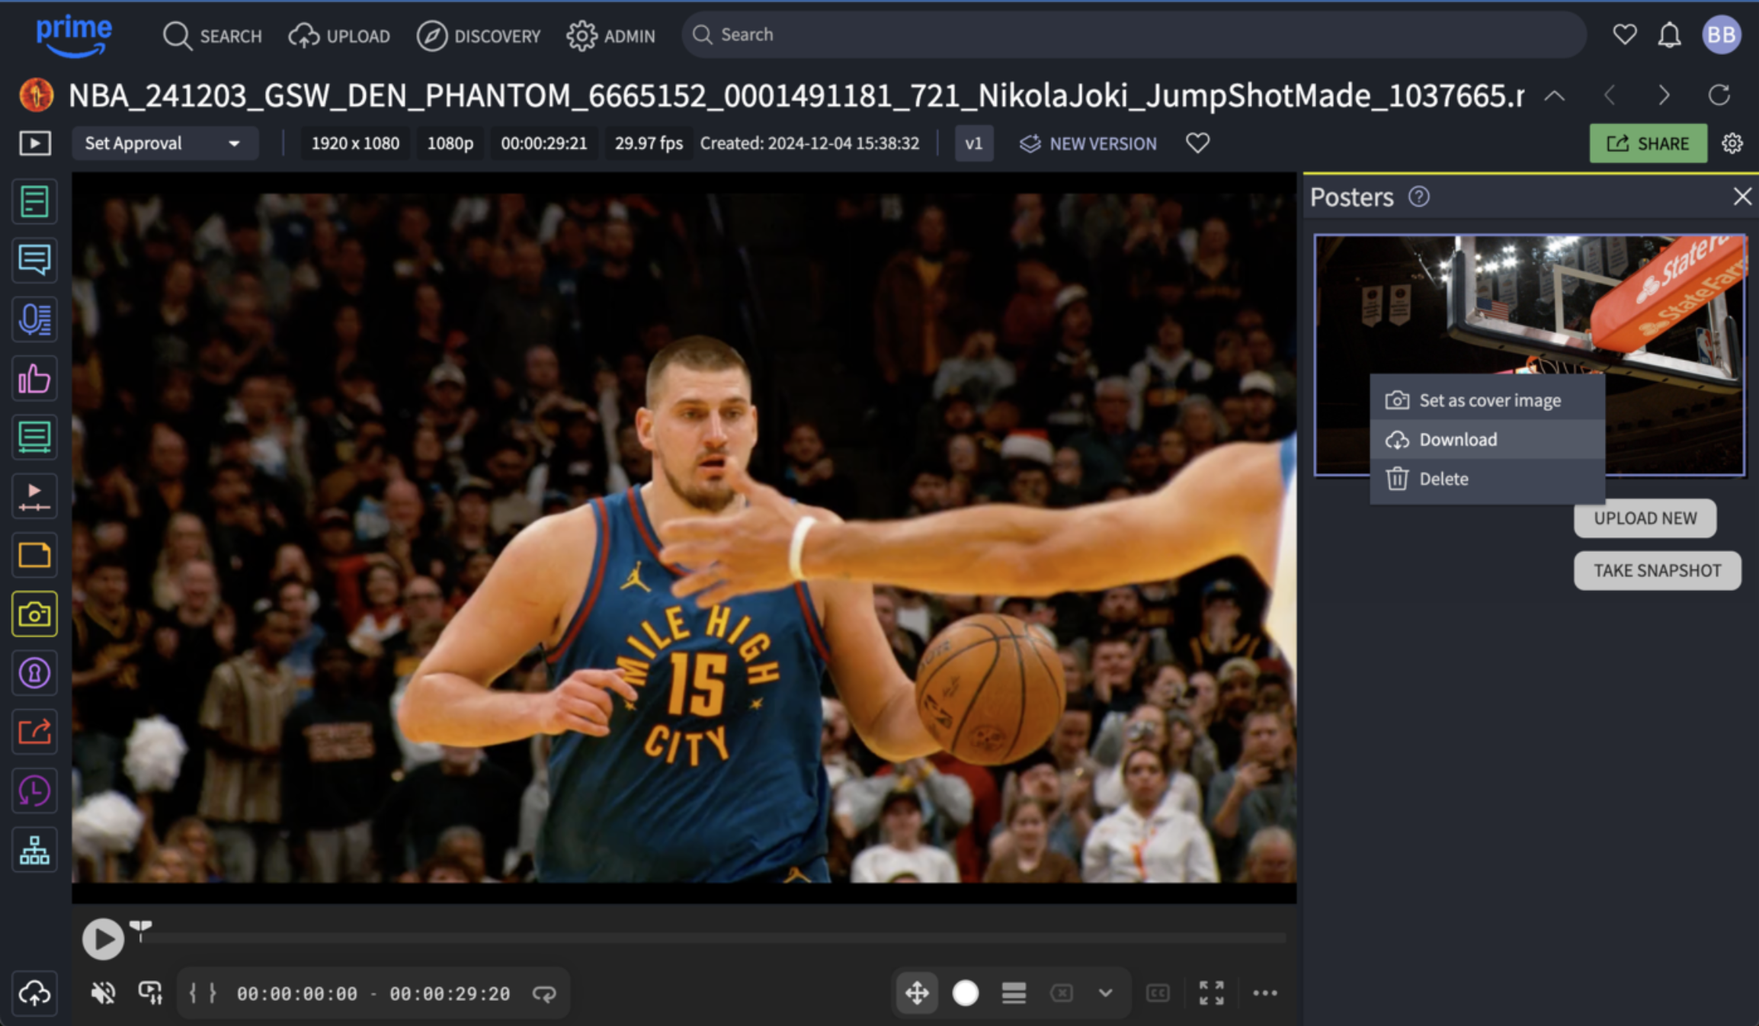1759x1026 pixels.
Task: Click the green SHARE button
Action: pyautogui.click(x=1648, y=143)
